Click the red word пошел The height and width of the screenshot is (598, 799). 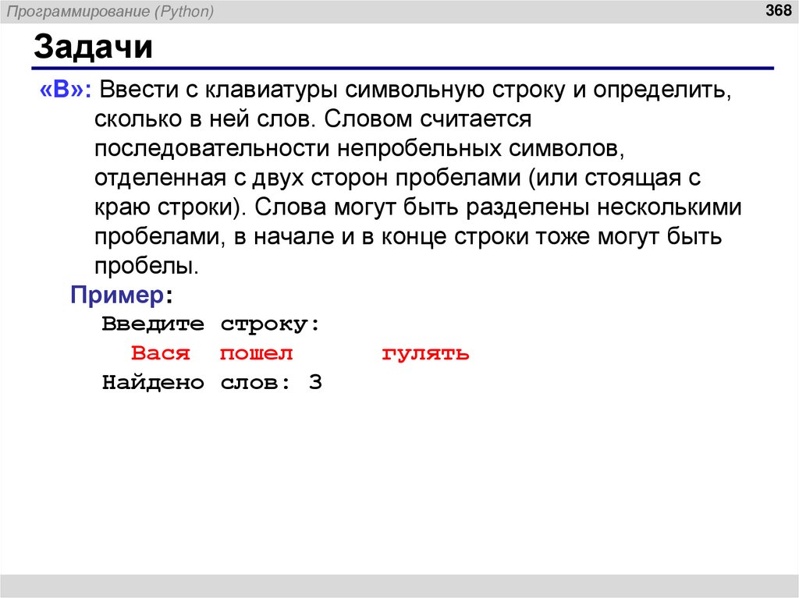[254, 353]
